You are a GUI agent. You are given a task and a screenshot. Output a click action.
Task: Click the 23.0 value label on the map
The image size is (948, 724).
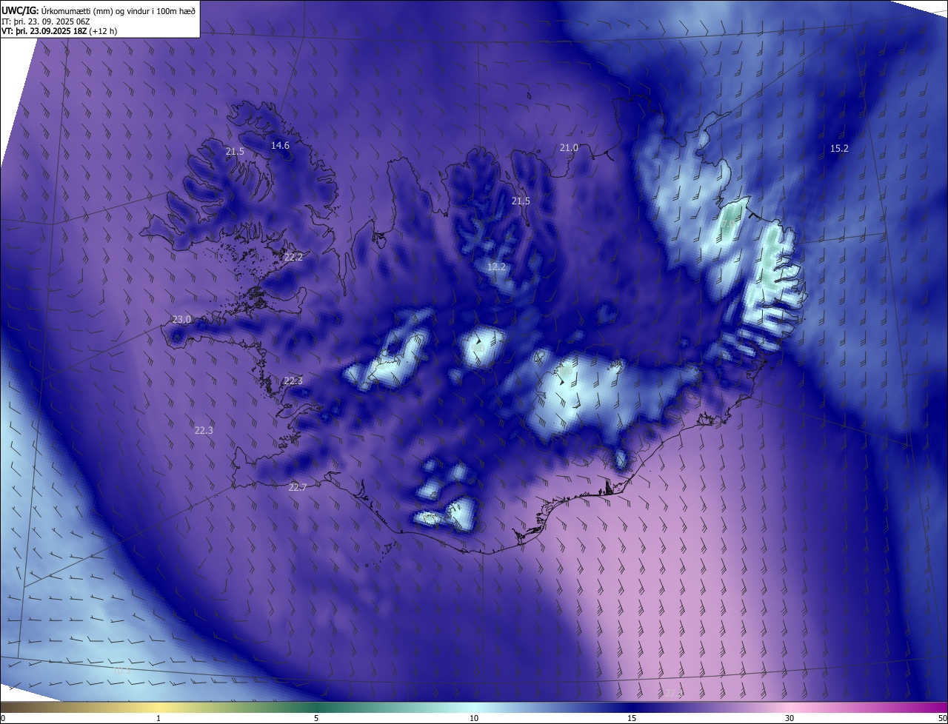(181, 320)
